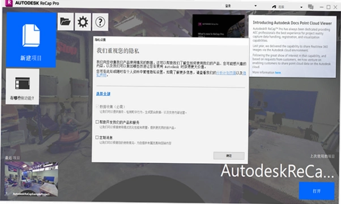Open the 有哪些新功能 what's new tile
341x204 pixels.
23,86
